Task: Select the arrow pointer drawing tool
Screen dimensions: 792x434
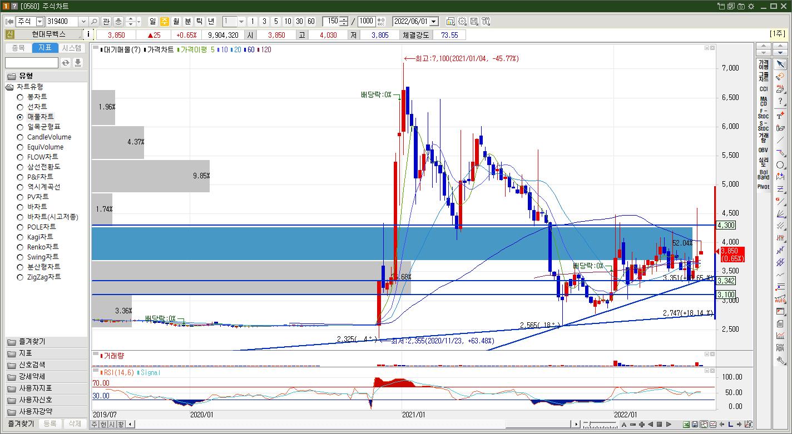Action: 780,64
